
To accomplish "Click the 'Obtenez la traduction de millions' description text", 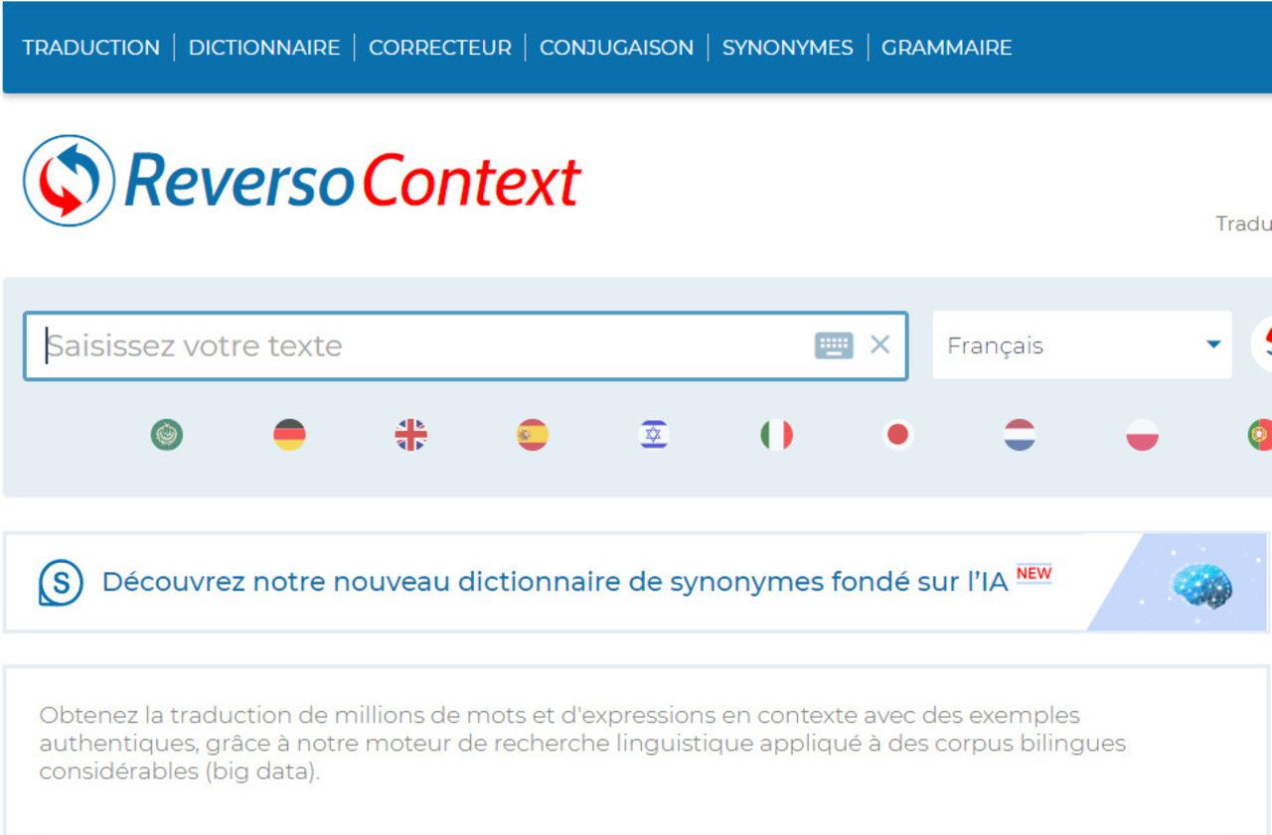I will click(x=582, y=744).
